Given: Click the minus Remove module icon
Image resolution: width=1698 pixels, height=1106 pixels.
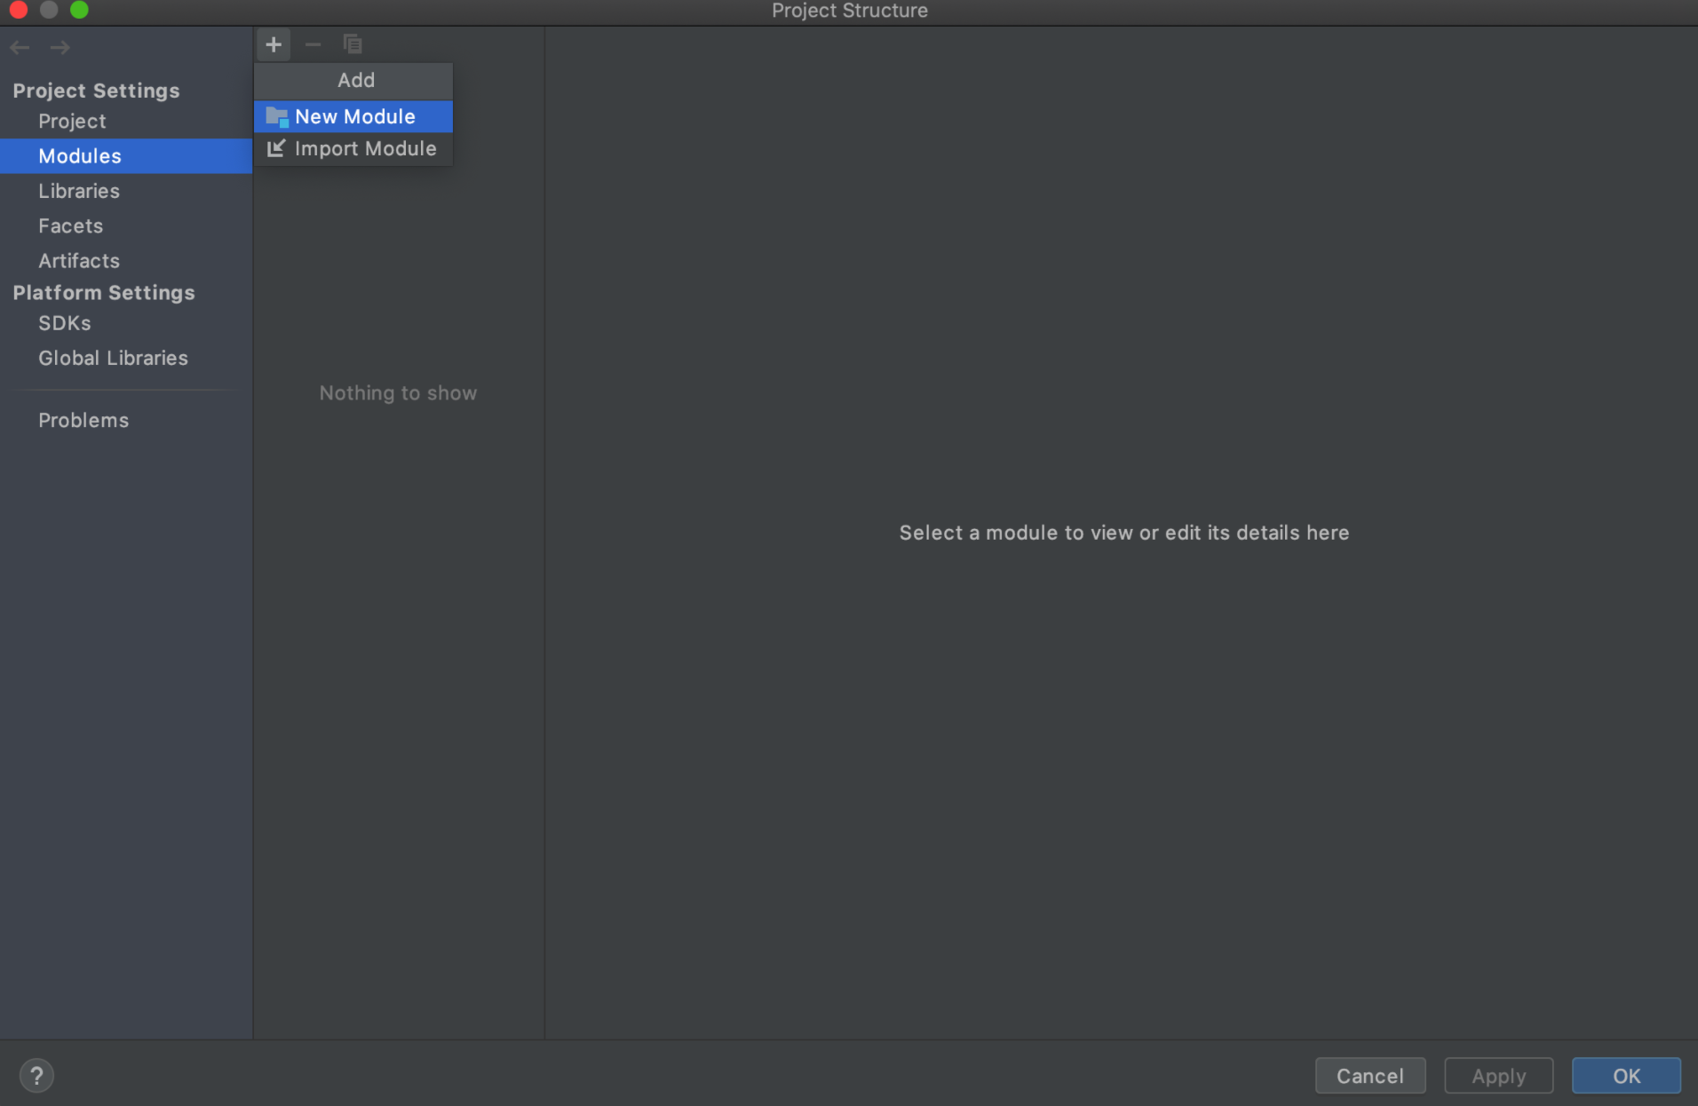Looking at the screenshot, I should pyautogui.click(x=313, y=44).
